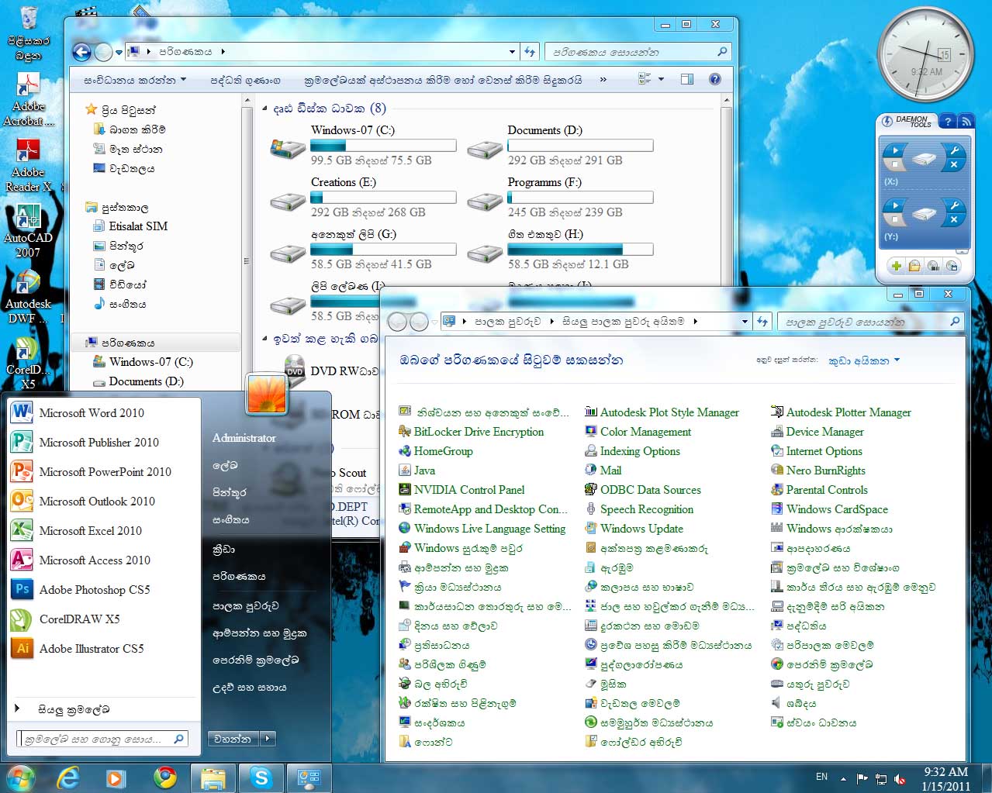This screenshot has height=793, width=992.
Task: Open view-by dropdown in Control Panel
Action: [864, 360]
